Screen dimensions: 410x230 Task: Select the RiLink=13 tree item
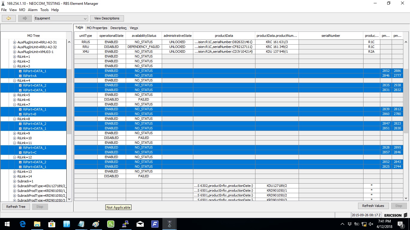click(x=25, y=172)
